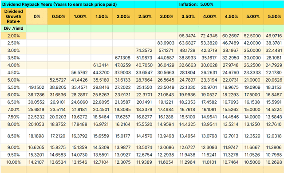Screen dimensions: 284x173
Task: Click the cell showing 19.1221
Action: [x=167, y=102]
